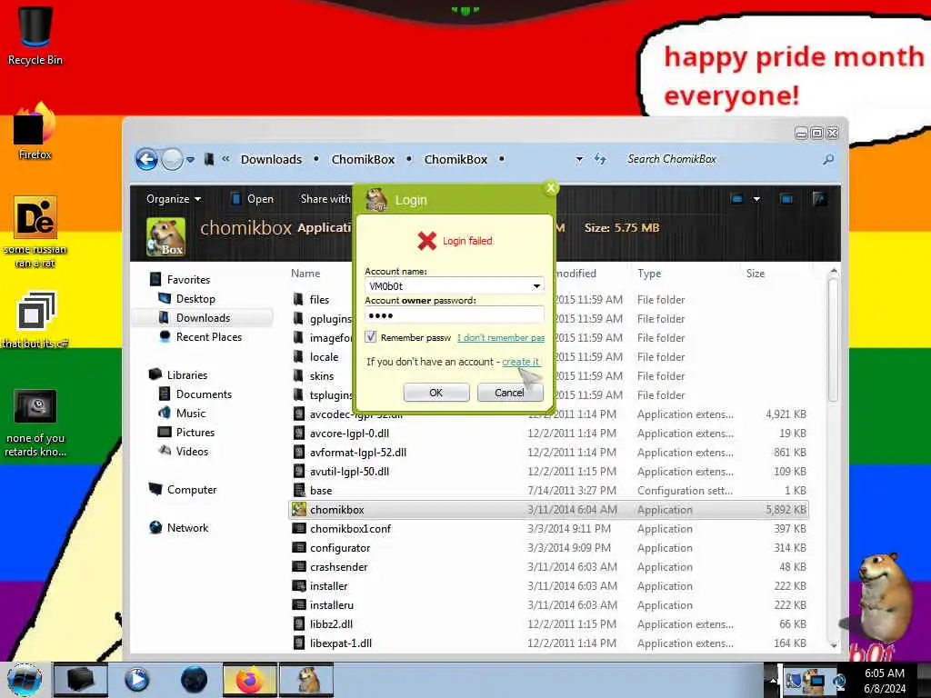Click Share with in the toolbar

pos(325,199)
